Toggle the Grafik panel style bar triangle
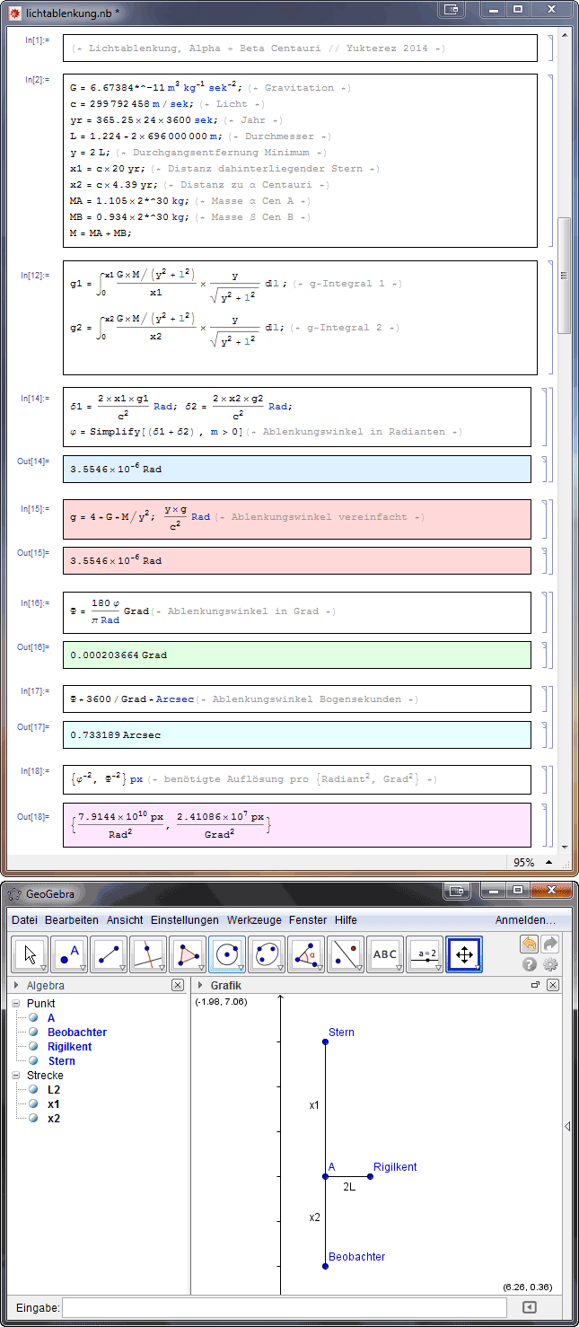 click(200, 985)
